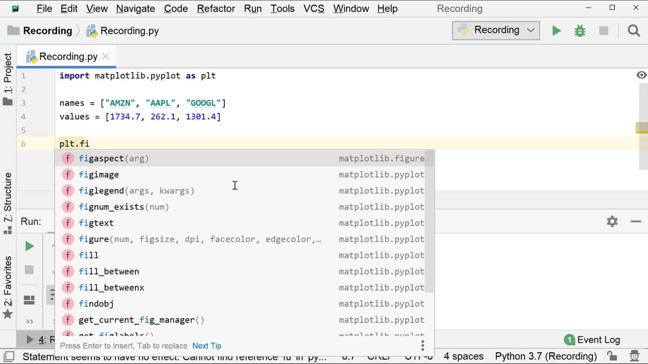
Task: Click the values list code line
Action: (x=140, y=116)
